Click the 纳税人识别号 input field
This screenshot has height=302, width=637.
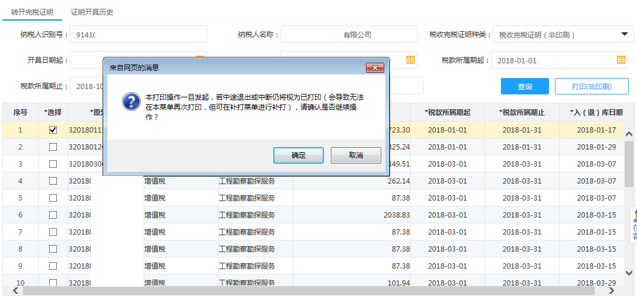[x=138, y=35]
